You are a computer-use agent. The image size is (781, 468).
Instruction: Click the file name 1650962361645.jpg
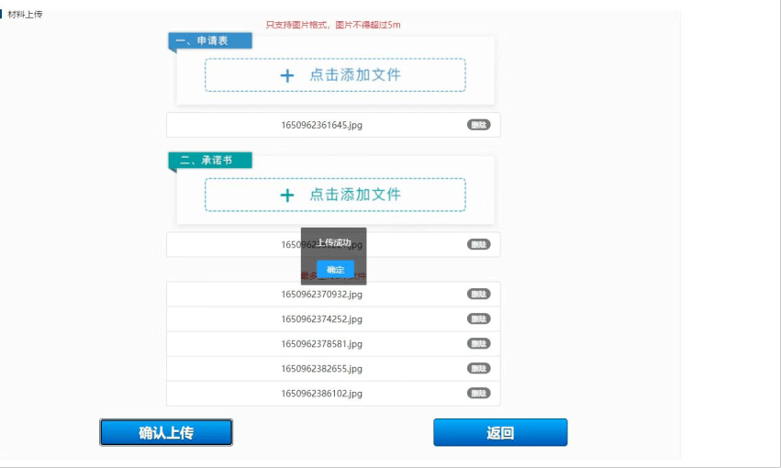[321, 125]
